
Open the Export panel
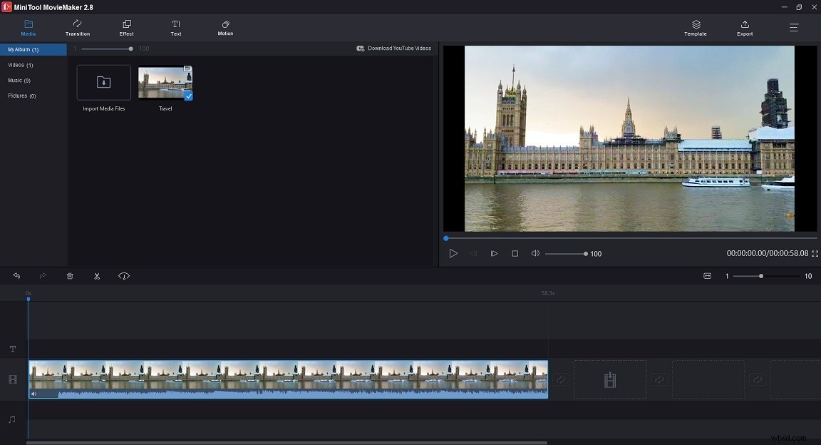pyautogui.click(x=744, y=28)
